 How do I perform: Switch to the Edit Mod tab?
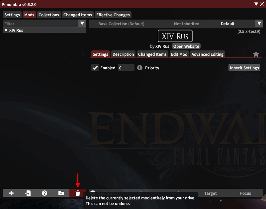point(179,54)
